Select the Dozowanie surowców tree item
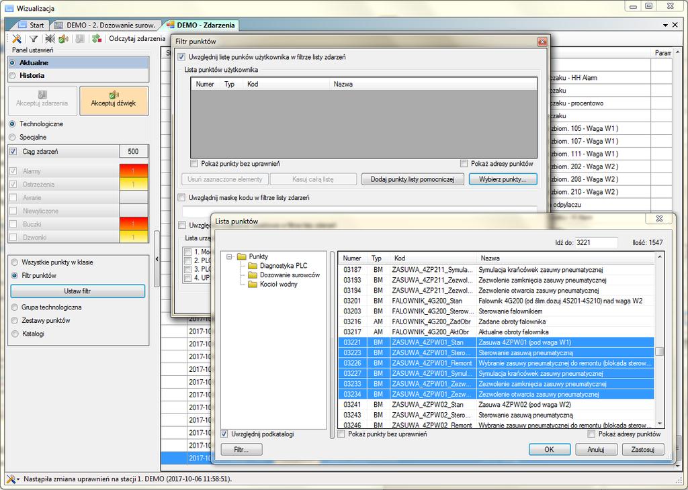Screen dimensions: 688x490 pyautogui.click(x=290, y=275)
